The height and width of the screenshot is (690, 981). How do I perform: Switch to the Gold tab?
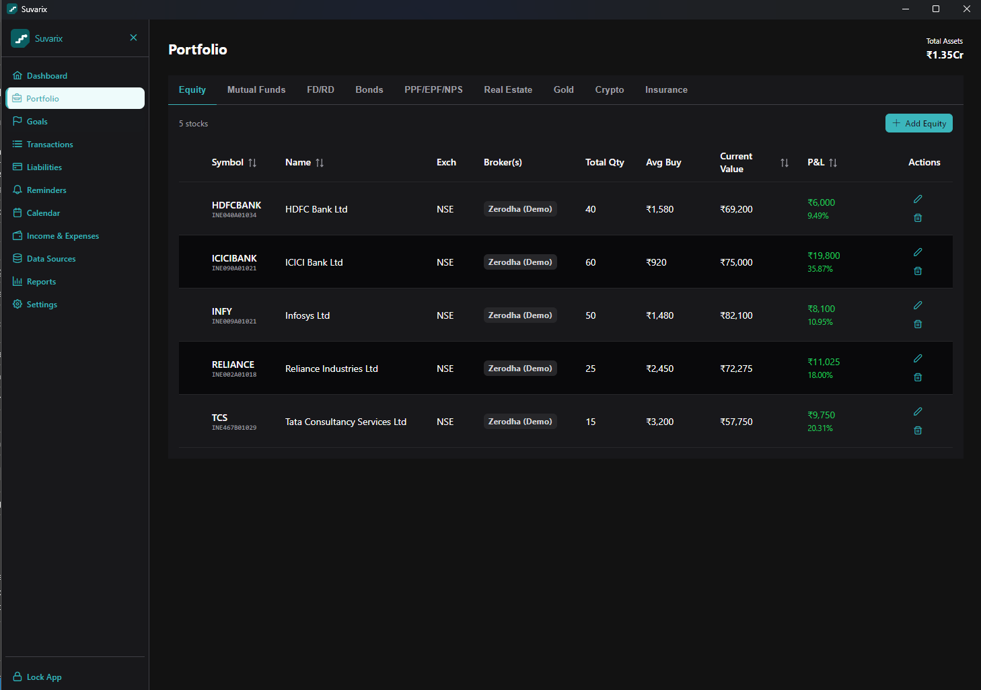[x=564, y=89]
